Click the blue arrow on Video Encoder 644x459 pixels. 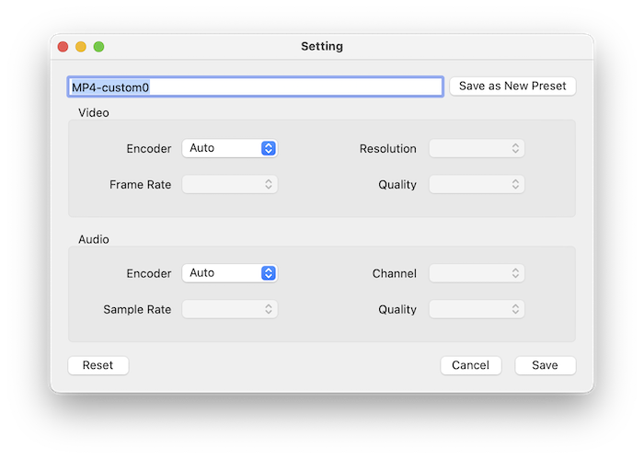point(269,148)
